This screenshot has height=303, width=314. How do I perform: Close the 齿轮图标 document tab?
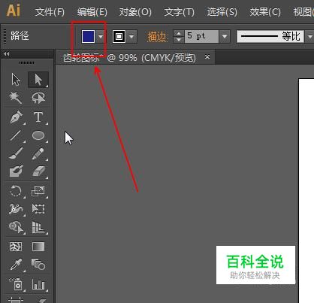click(x=207, y=57)
